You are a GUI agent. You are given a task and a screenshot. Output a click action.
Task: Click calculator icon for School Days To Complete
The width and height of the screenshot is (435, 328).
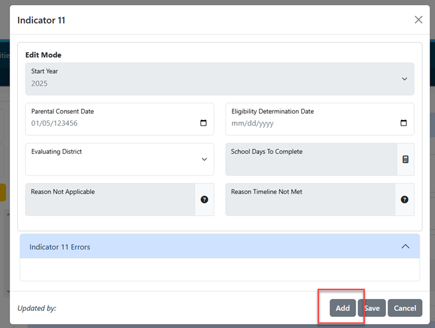point(405,160)
